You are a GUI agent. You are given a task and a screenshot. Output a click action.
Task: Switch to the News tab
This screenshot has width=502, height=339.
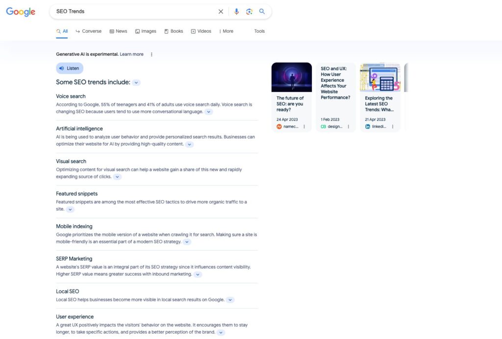pyautogui.click(x=118, y=31)
